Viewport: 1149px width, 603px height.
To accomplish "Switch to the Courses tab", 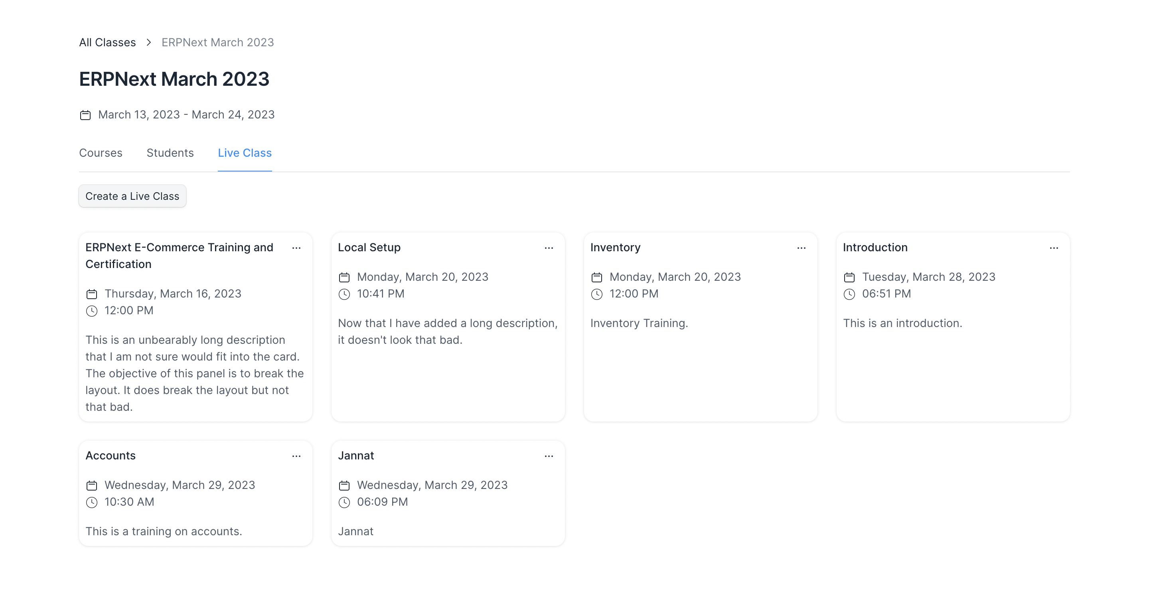I will point(101,153).
